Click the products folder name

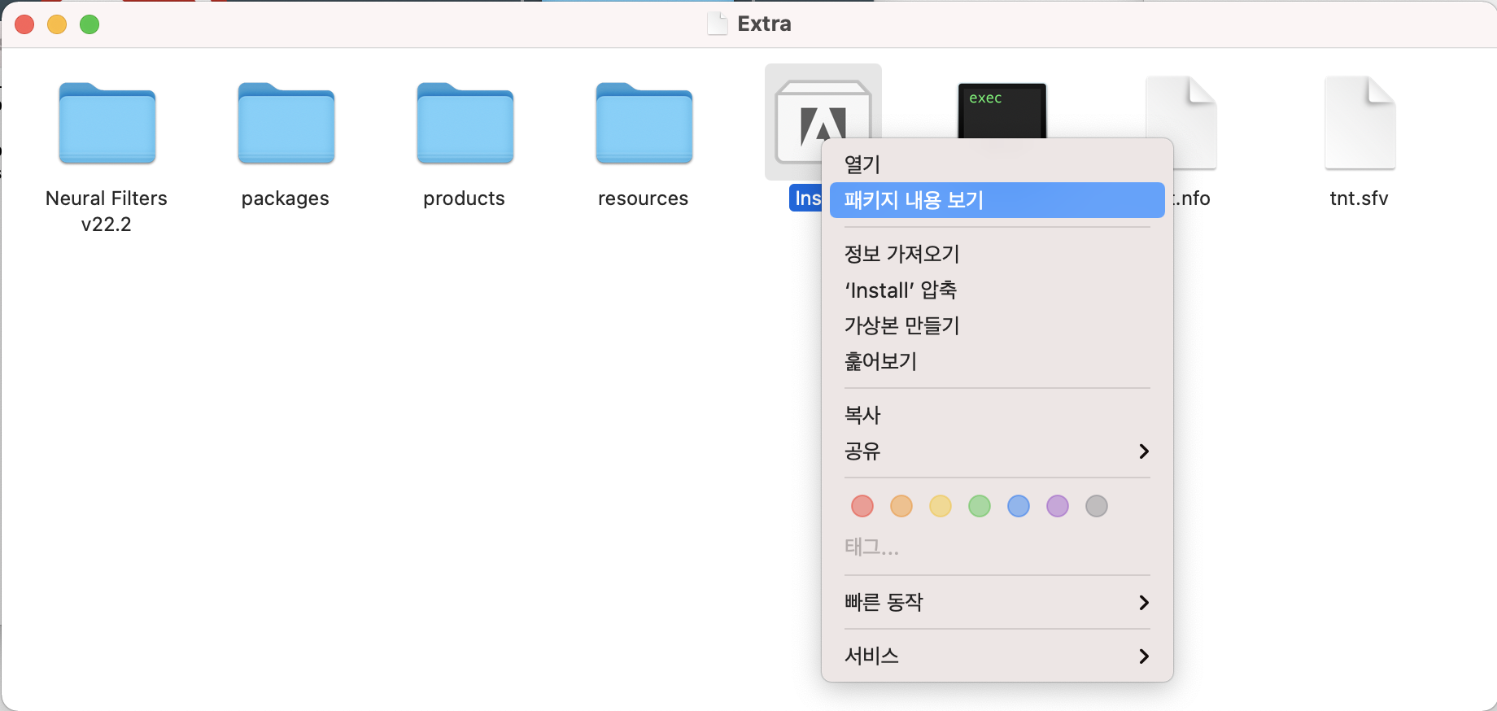pyautogui.click(x=465, y=198)
